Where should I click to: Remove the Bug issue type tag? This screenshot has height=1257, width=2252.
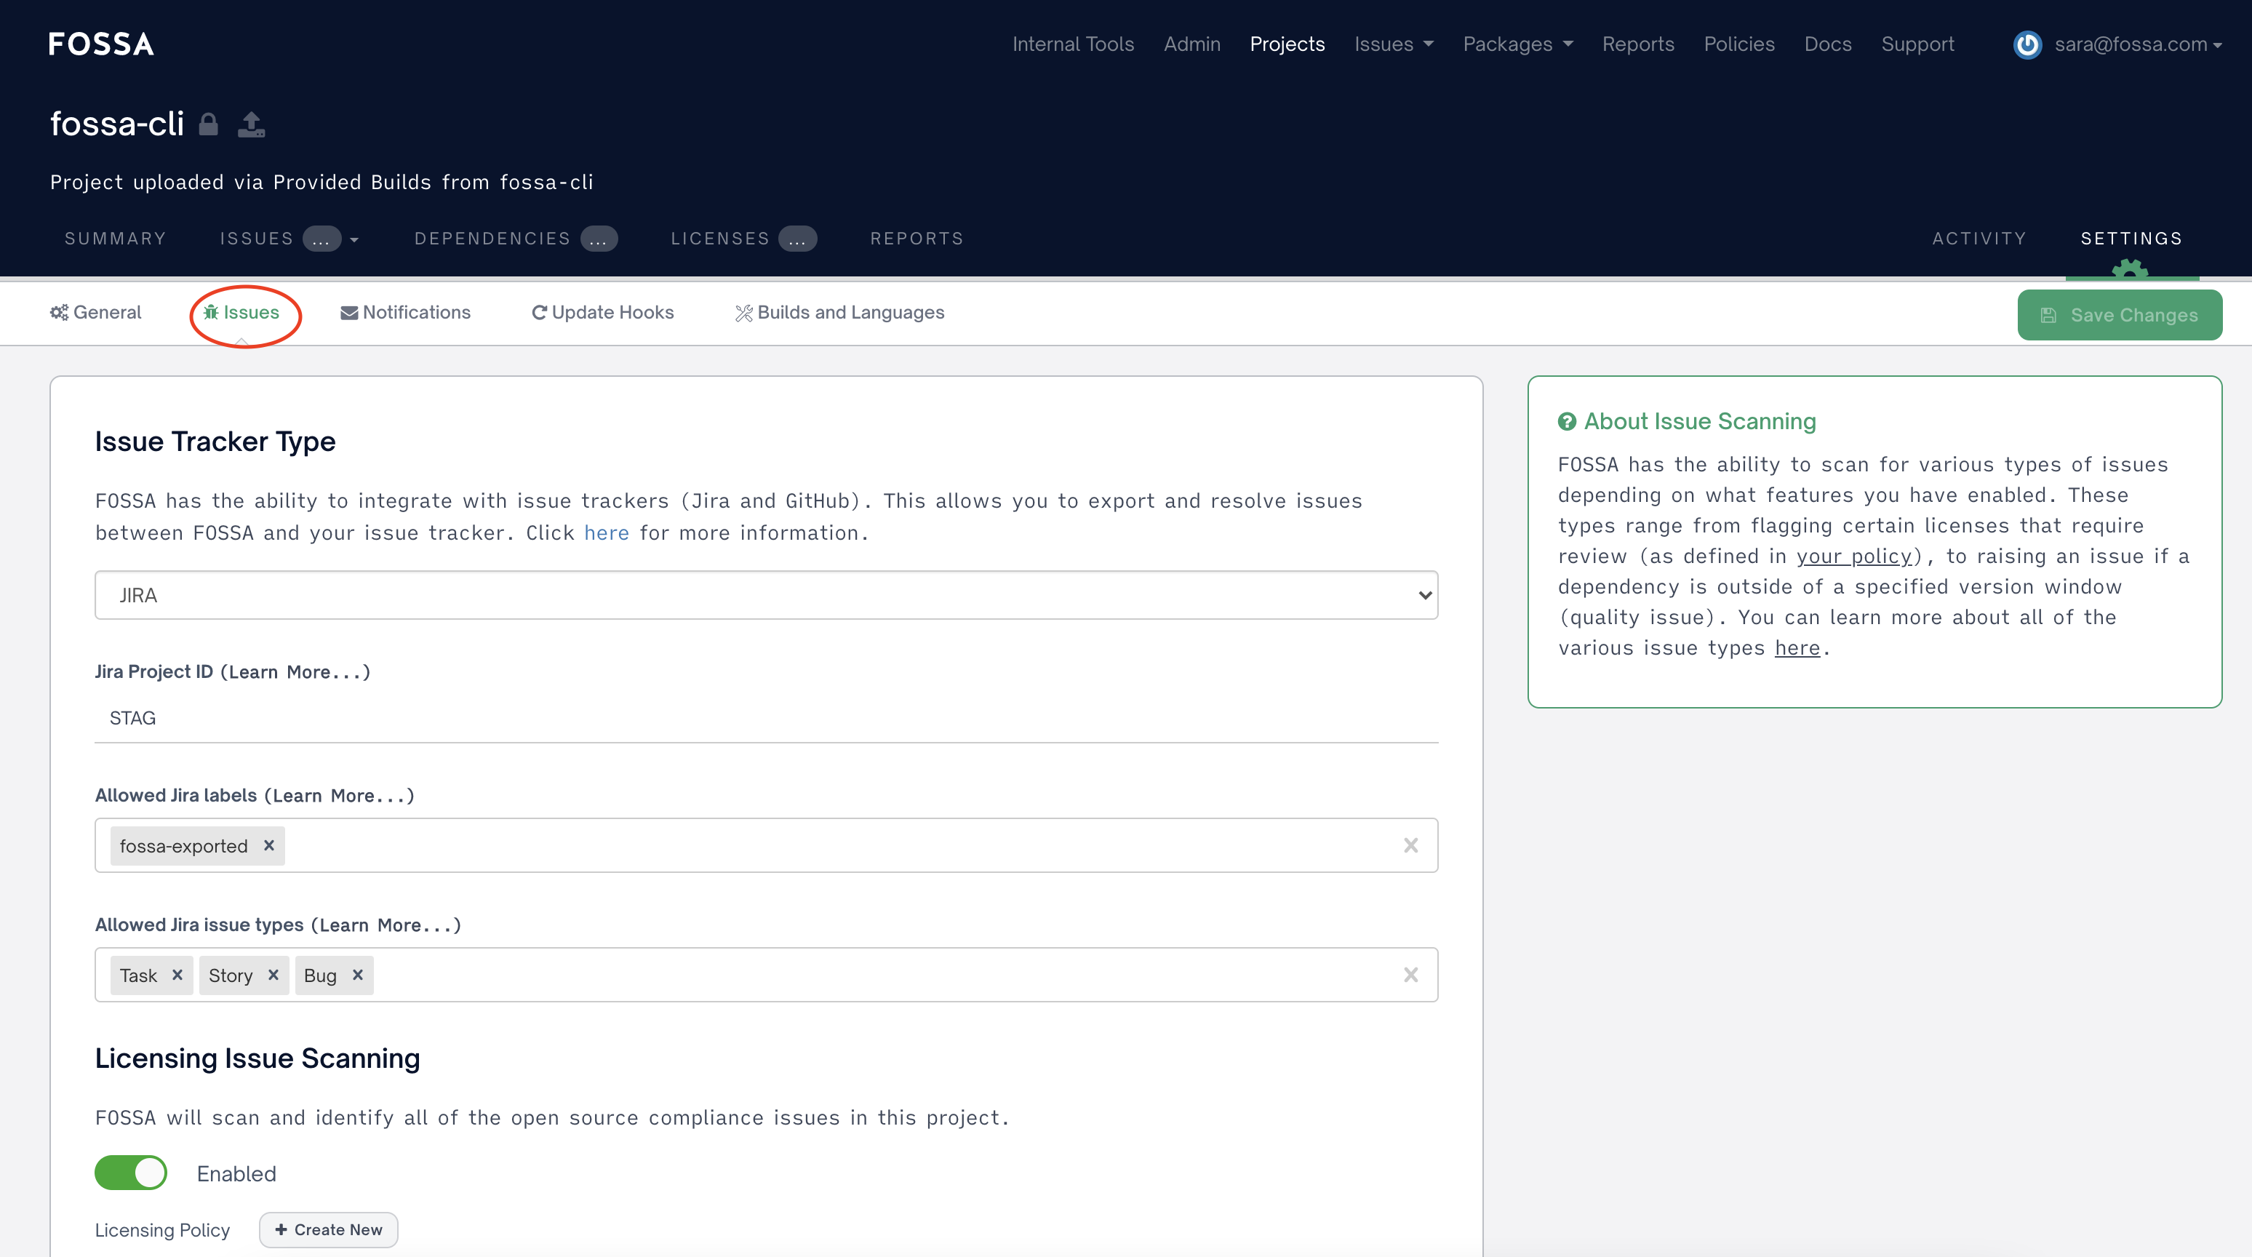coord(358,975)
